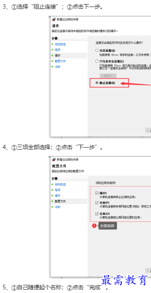Toggle the 公用(U) profile checkbox
Screen dimensions: 151x293
coord(97,214)
